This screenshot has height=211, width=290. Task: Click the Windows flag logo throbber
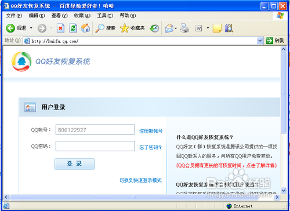click(280, 16)
